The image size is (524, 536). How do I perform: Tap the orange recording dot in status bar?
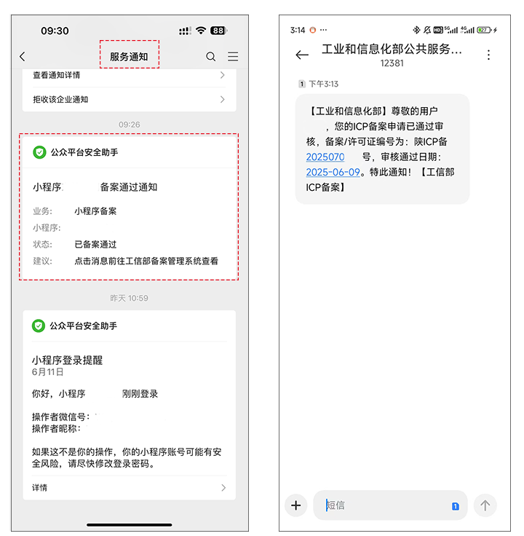click(312, 30)
